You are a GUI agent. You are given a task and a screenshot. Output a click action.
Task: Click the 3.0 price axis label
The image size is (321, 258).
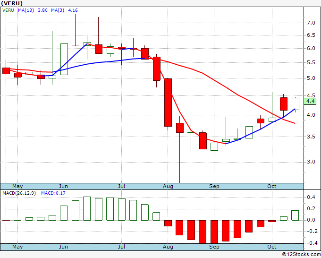pos(311,162)
